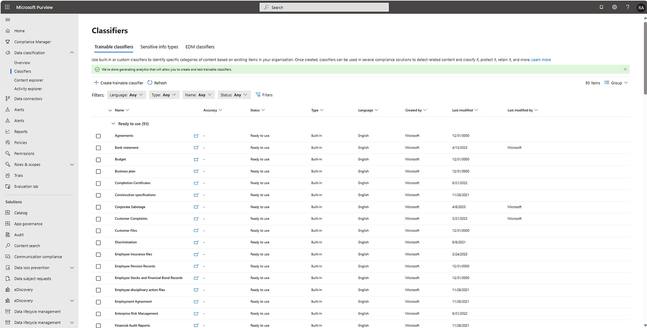The width and height of the screenshot is (647, 328).
Task: Open Bank statement classifier pop-out icon
Action: click(x=196, y=148)
